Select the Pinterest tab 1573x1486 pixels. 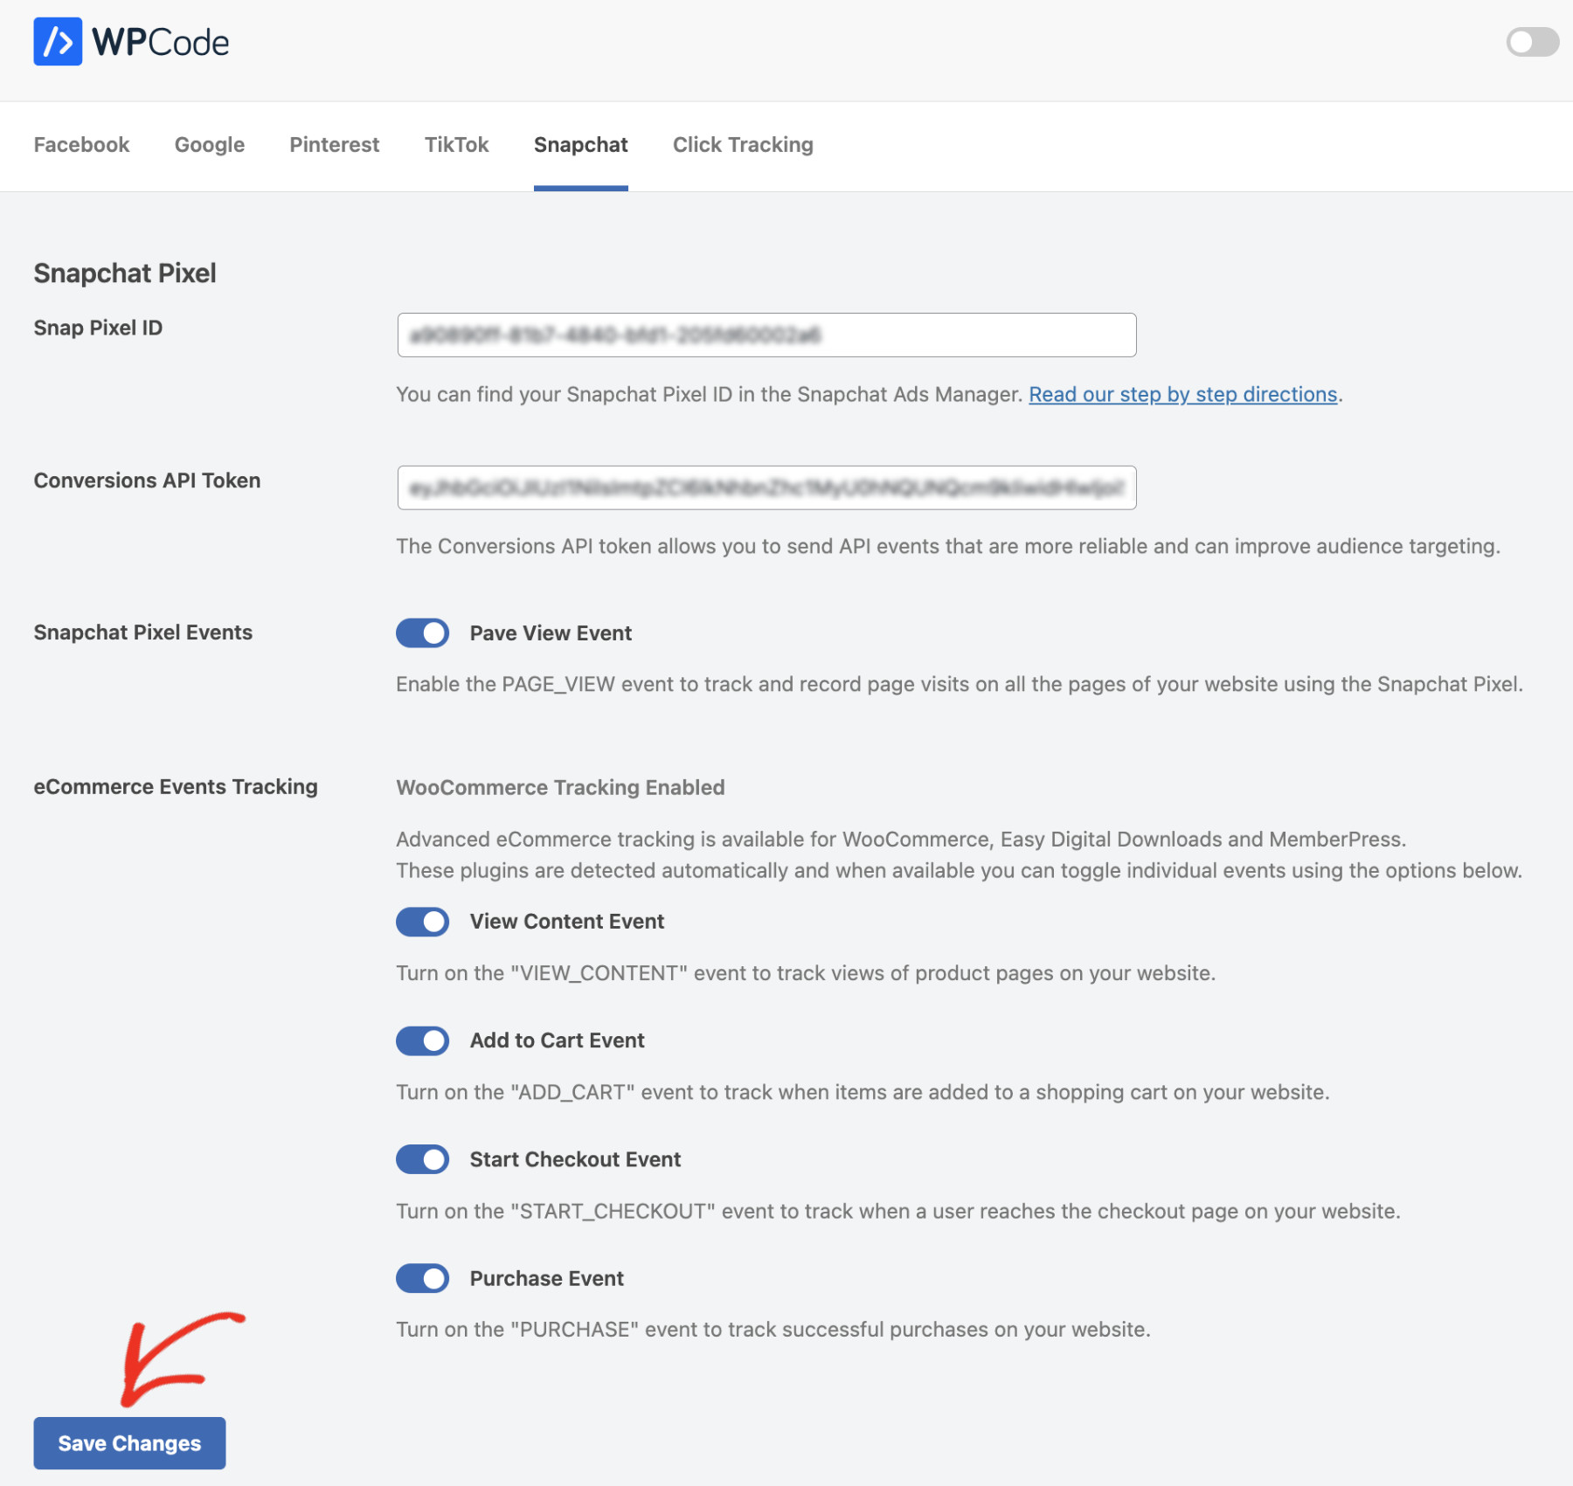335,145
